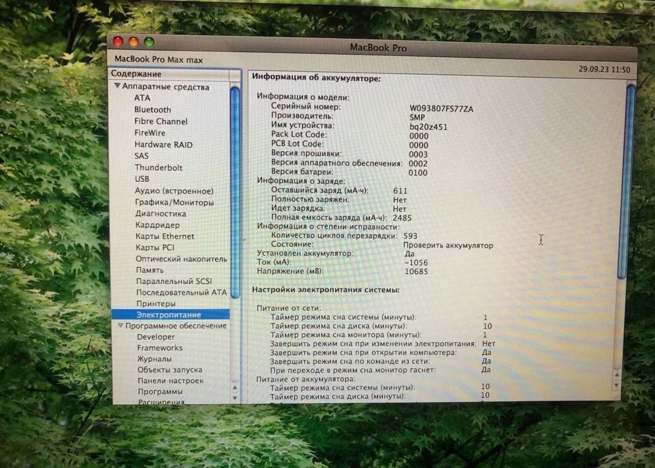This screenshot has width=655, height=468.
Task: Click the red close window button
Action: coord(118,41)
